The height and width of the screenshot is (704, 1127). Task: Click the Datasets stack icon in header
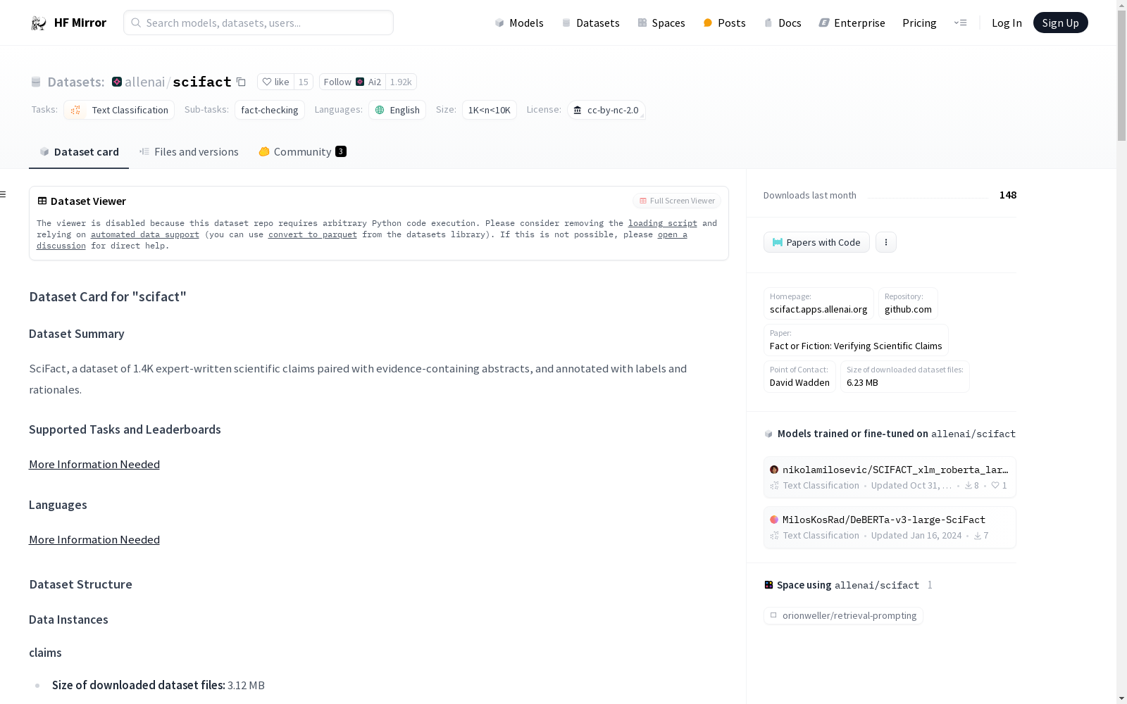pos(36,82)
